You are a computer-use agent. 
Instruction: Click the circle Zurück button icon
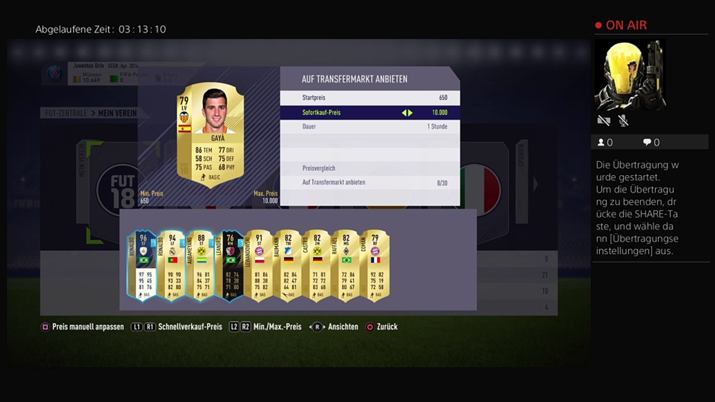click(x=370, y=327)
